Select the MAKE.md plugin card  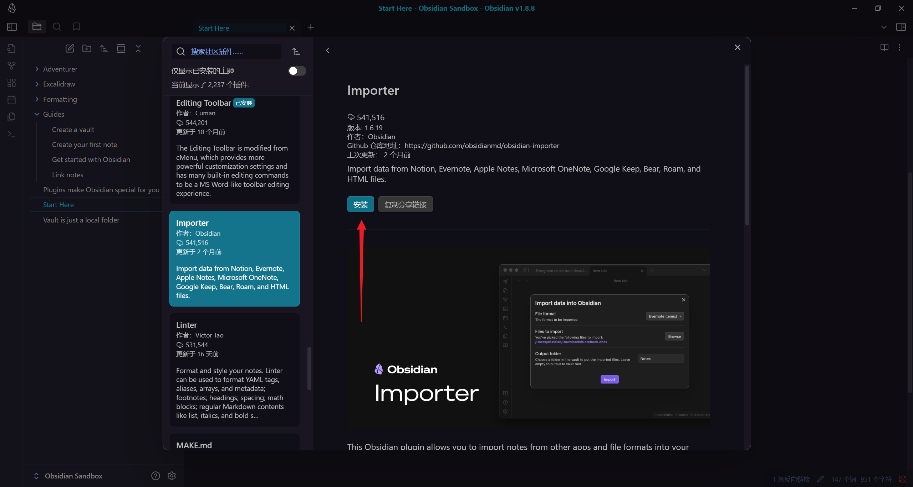pyautogui.click(x=234, y=442)
